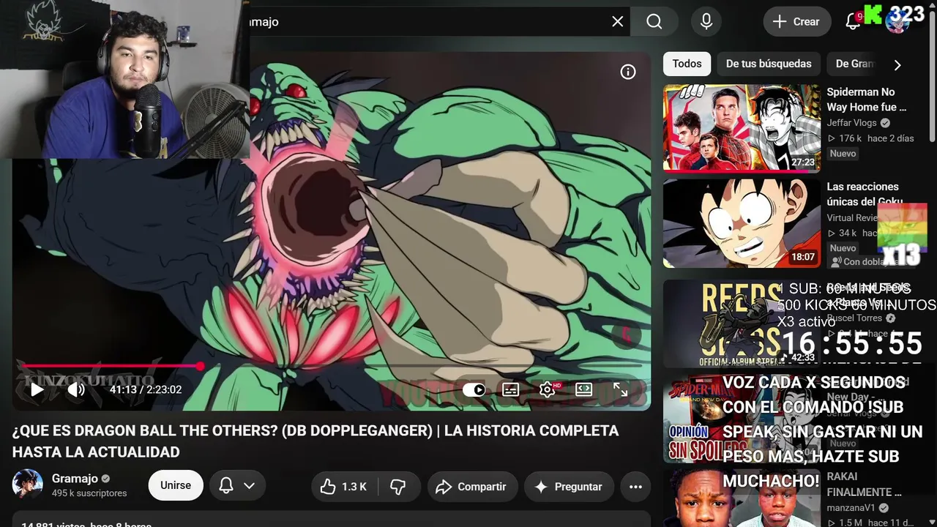This screenshot has height=527, width=937.
Task: Enter fullscreen mode
Action: click(621, 389)
